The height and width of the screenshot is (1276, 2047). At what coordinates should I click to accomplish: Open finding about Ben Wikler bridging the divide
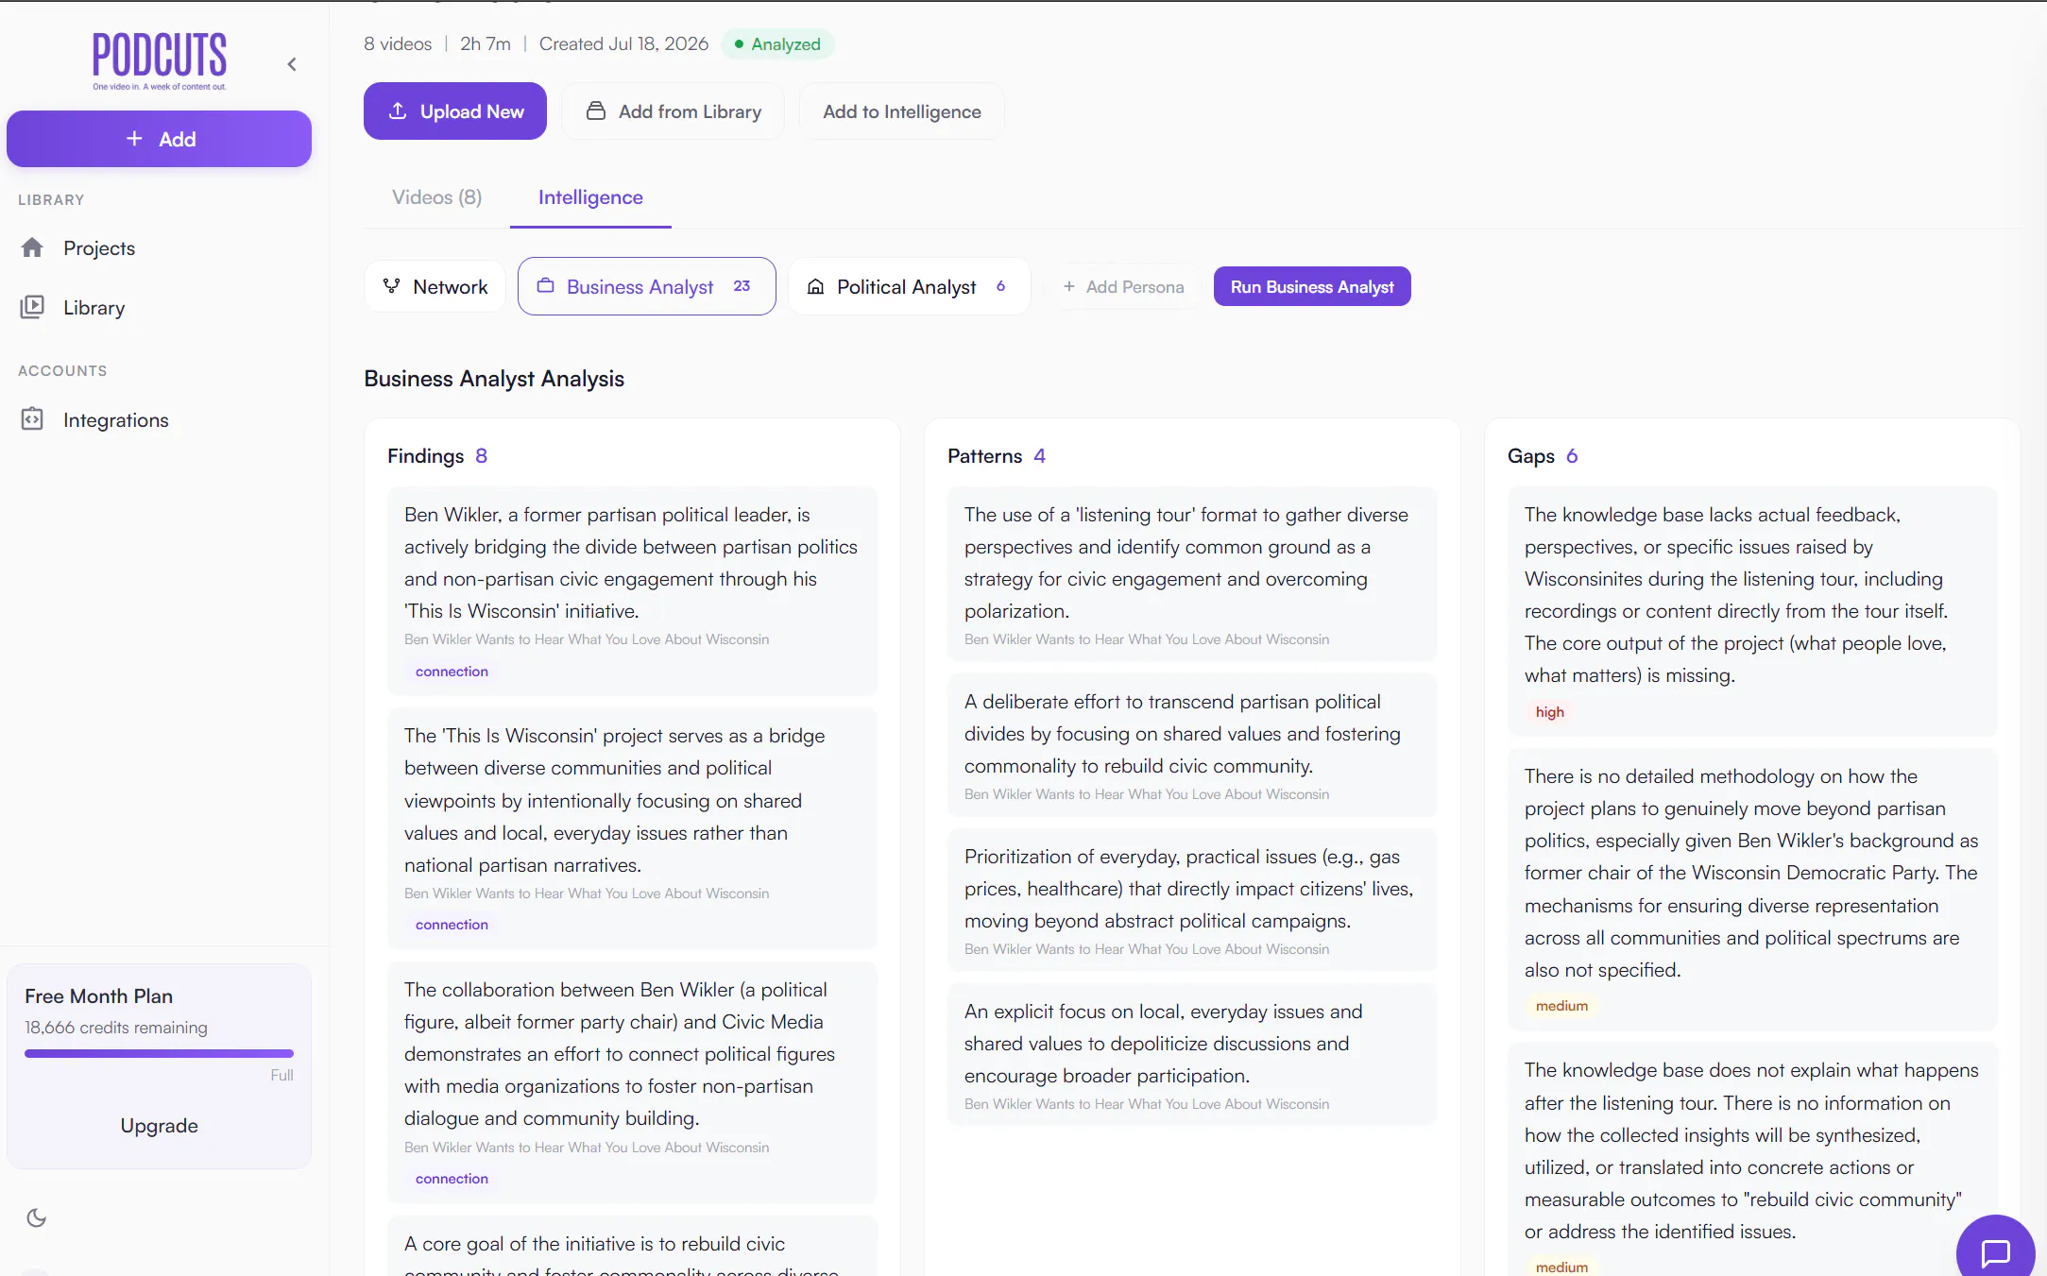(632, 590)
